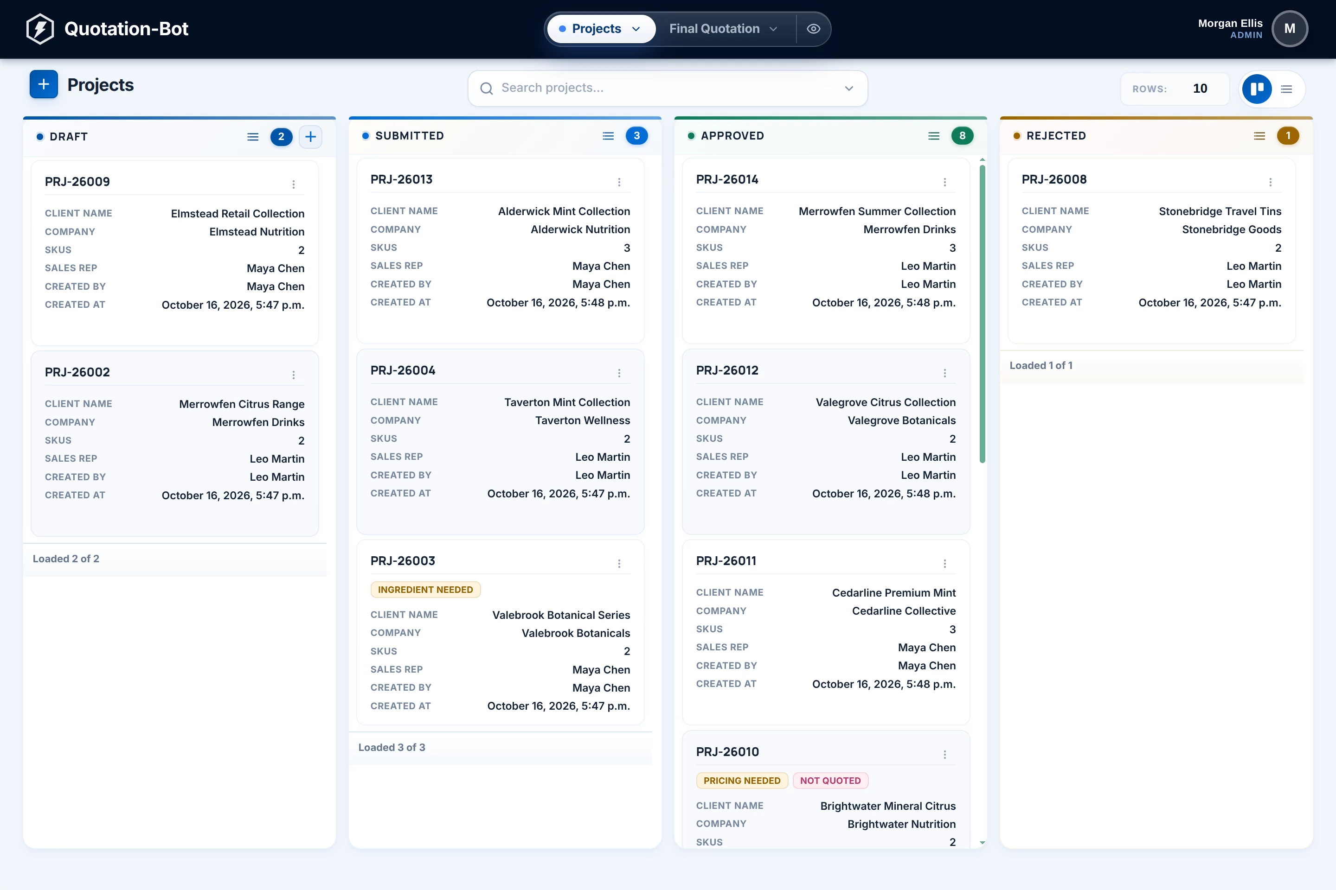The image size is (1336, 890).
Task: Open the DRAFT column list menu icon
Action: tap(253, 137)
